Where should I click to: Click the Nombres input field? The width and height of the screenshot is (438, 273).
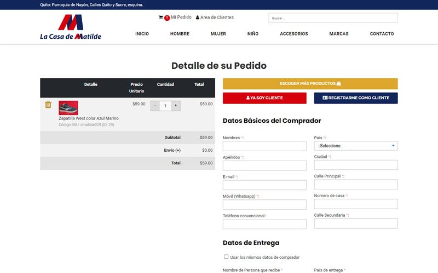tap(264, 146)
